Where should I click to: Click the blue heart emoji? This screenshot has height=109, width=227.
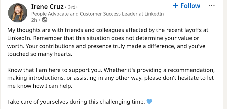coord(149,102)
